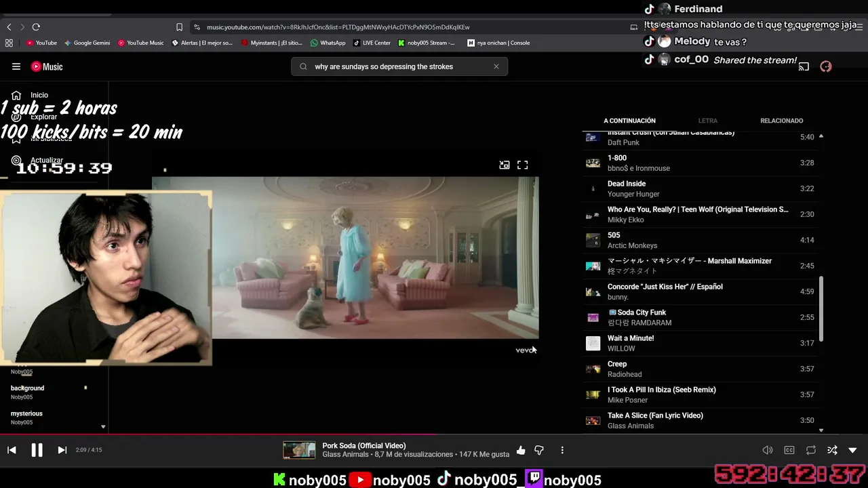Click the queue scroll-down arrow
This screenshot has width=868, height=488.
[x=821, y=430]
